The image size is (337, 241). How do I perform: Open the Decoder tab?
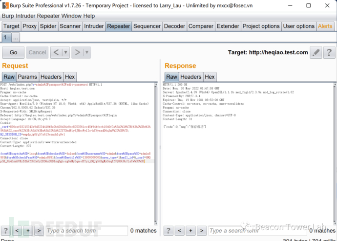click(174, 26)
